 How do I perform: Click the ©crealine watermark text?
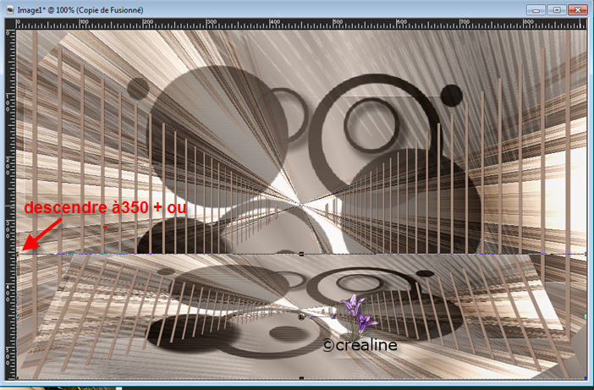[360, 345]
